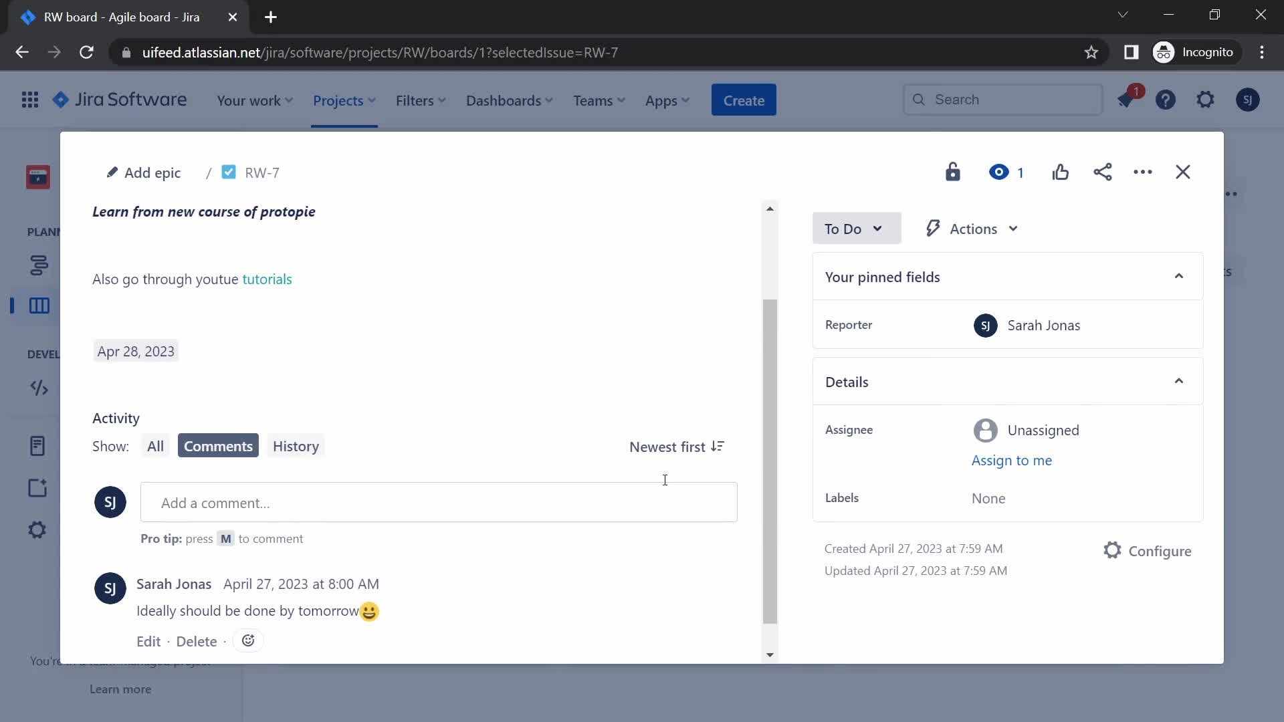Click the tutorials hyperlink

[x=267, y=279]
